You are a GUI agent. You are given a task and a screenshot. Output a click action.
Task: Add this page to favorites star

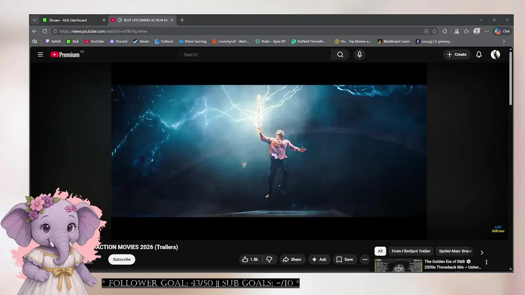pyautogui.click(x=434, y=31)
